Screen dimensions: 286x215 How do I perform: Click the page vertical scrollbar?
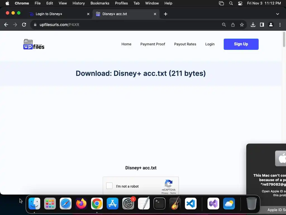coord(284,39)
